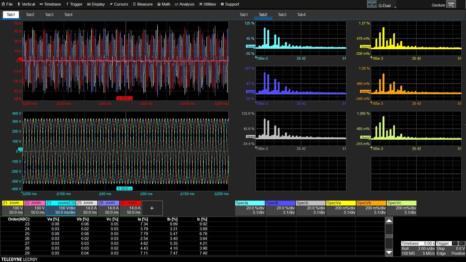Click the harmonics table scroll-up arrow

tap(389, 220)
